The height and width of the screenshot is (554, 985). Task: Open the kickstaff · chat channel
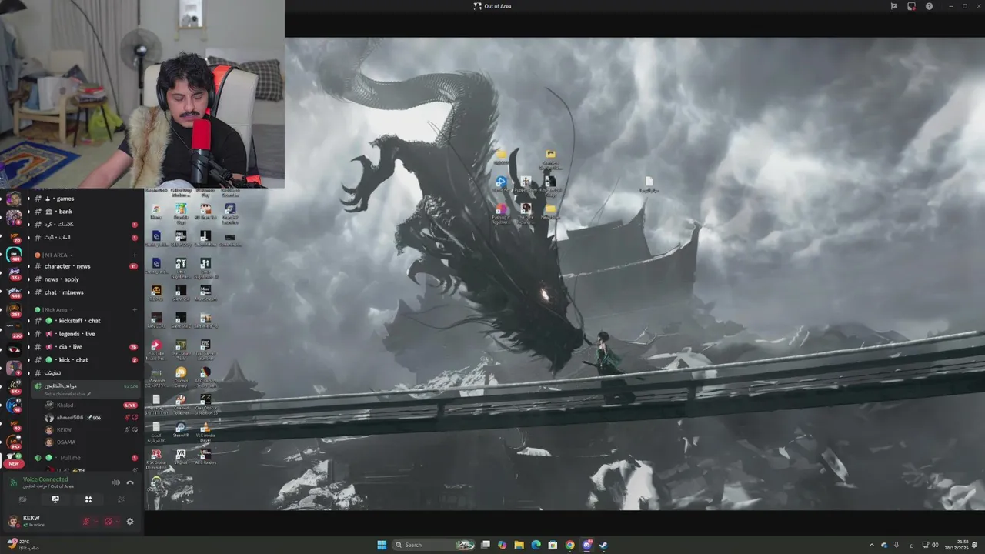click(85, 321)
